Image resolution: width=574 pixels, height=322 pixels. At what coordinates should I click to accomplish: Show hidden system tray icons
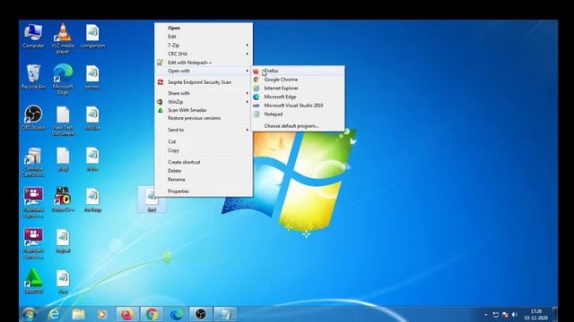[x=486, y=314]
